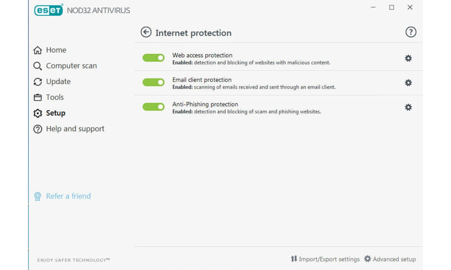Go to the Update section
Screen dimensions: 451x270
pos(58,82)
